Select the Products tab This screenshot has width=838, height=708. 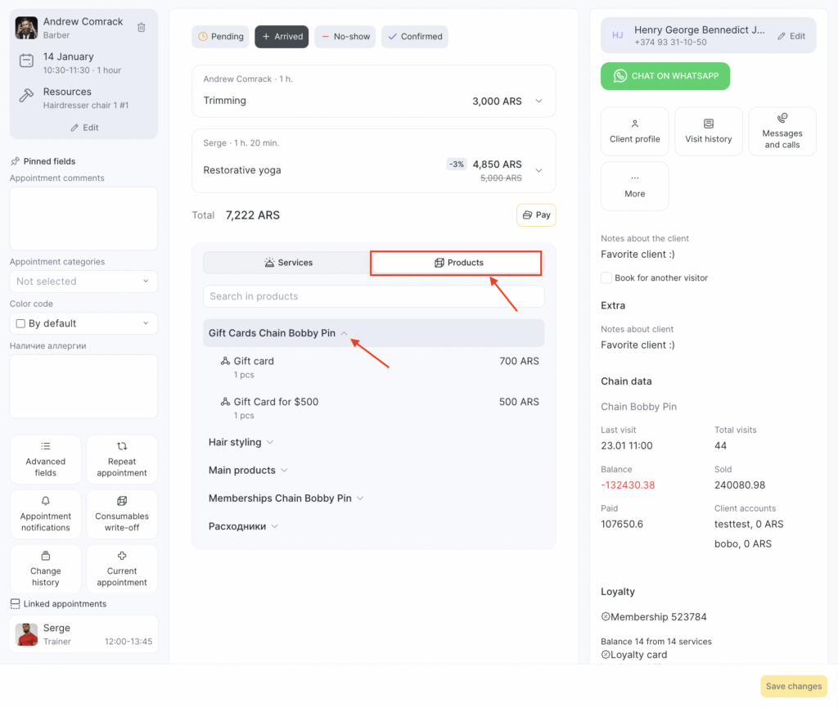point(457,263)
